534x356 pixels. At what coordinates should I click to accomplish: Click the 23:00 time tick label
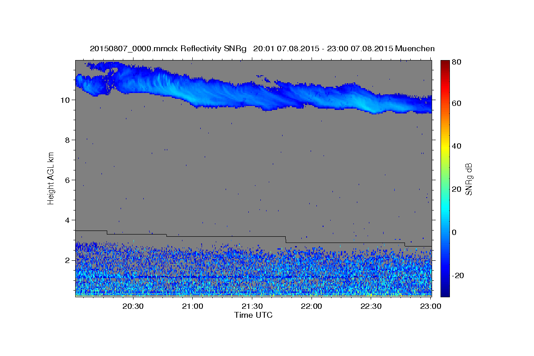[x=430, y=306]
